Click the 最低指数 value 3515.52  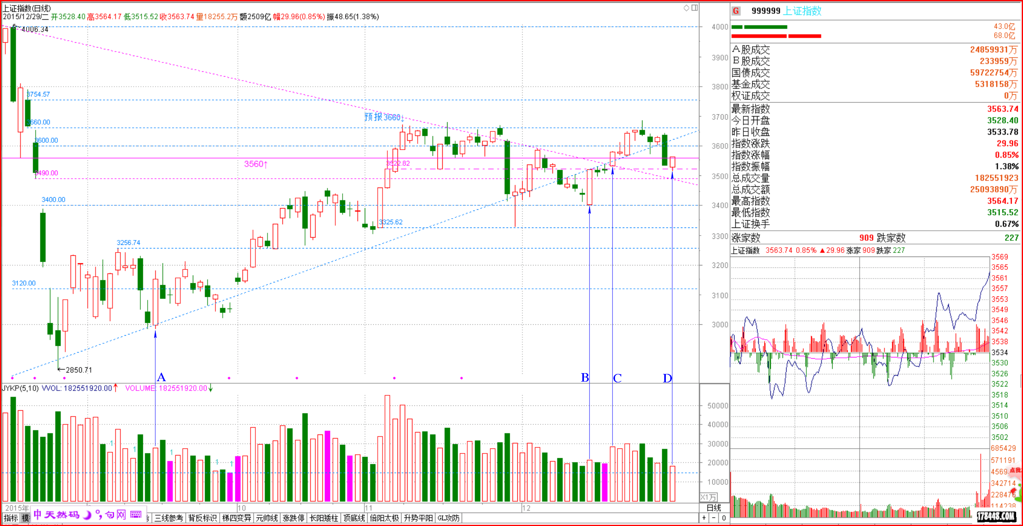click(1003, 212)
